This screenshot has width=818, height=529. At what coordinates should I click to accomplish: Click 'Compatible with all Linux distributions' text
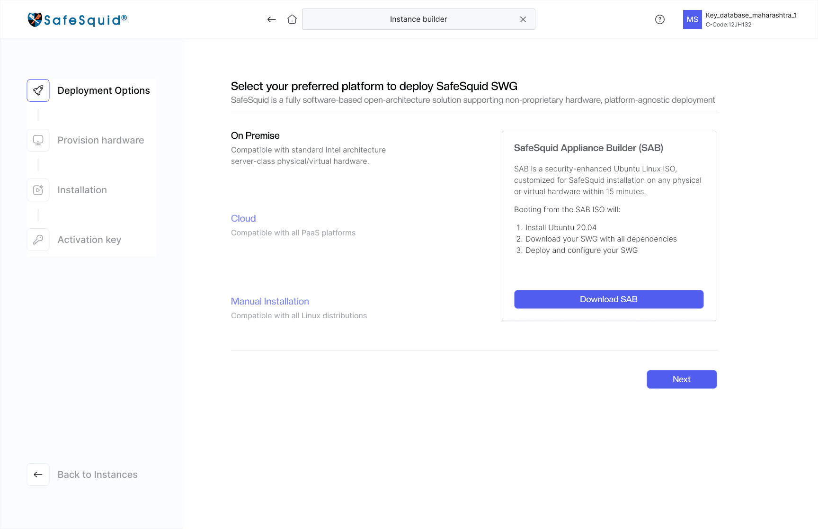[x=299, y=315]
